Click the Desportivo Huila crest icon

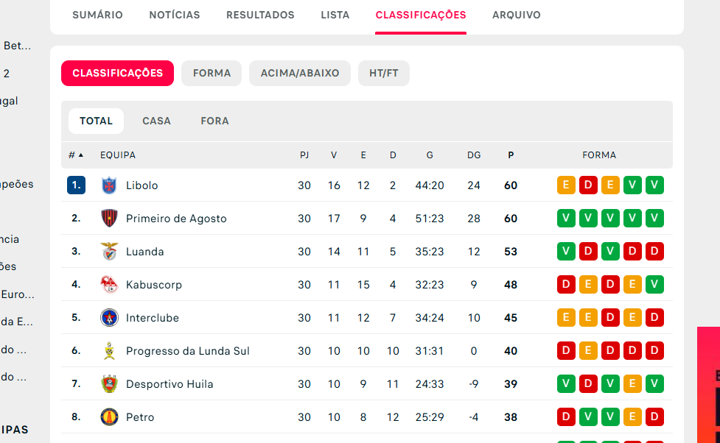tap(109, 384)
